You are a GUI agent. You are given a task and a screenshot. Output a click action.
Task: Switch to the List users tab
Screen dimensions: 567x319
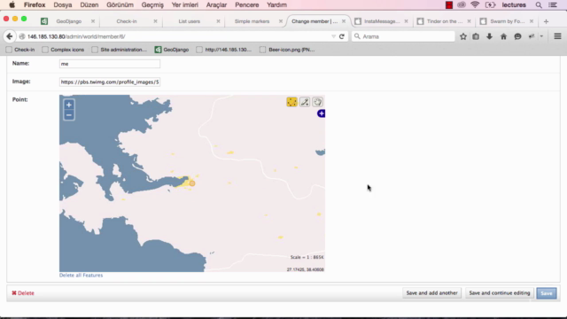tap(189, 21)
